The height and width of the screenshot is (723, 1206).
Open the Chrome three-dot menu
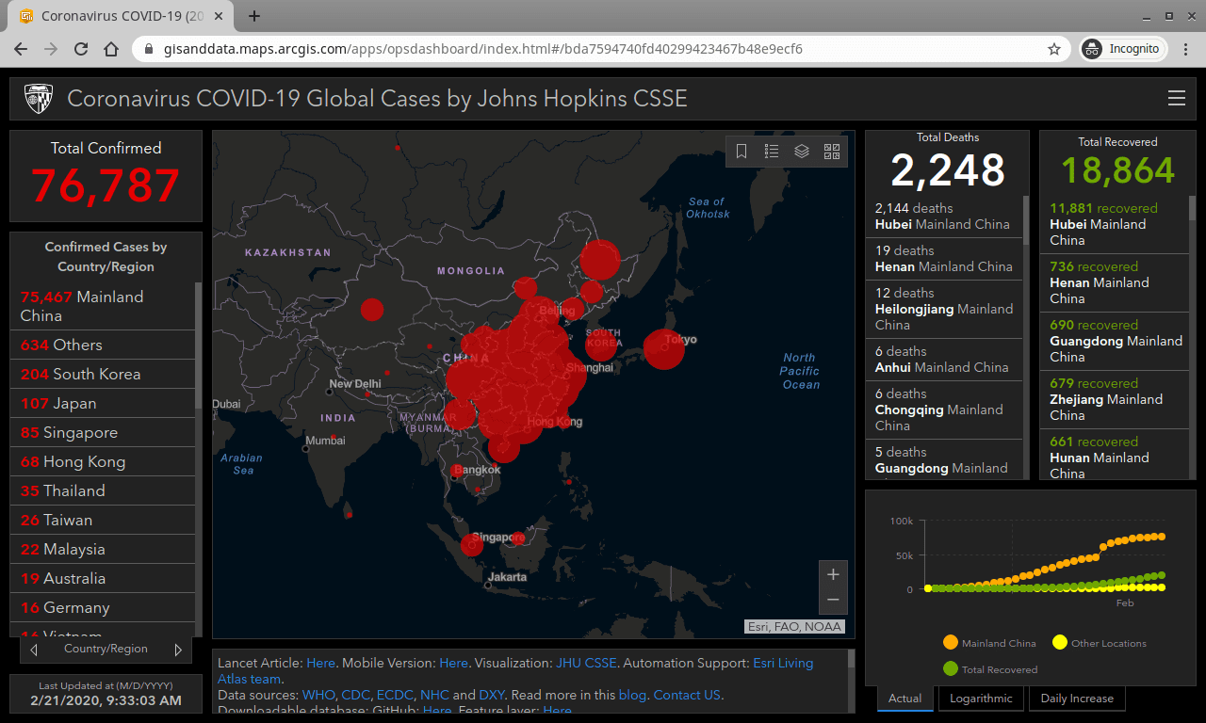pos(1185,49)
